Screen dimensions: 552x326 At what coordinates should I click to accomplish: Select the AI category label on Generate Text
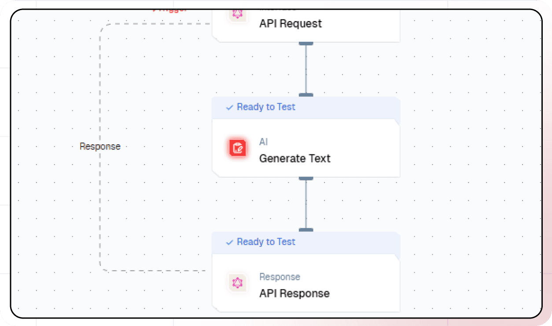point(263,142)
